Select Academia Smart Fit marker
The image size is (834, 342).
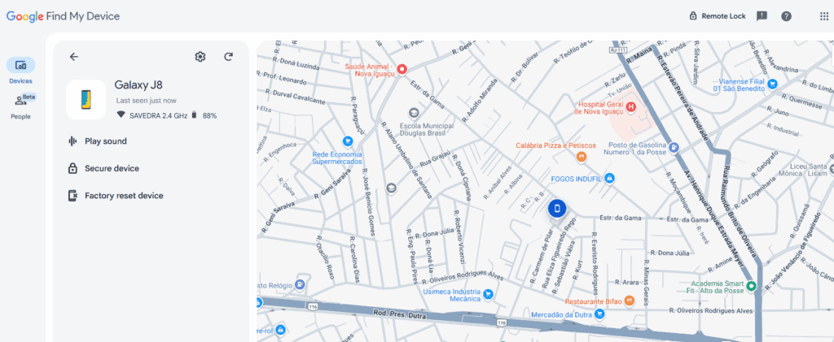click(x=751, y=286)
